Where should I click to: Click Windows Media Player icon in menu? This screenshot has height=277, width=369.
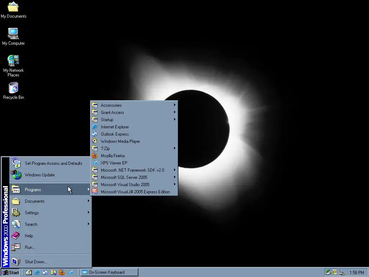[x=95, y=141]
